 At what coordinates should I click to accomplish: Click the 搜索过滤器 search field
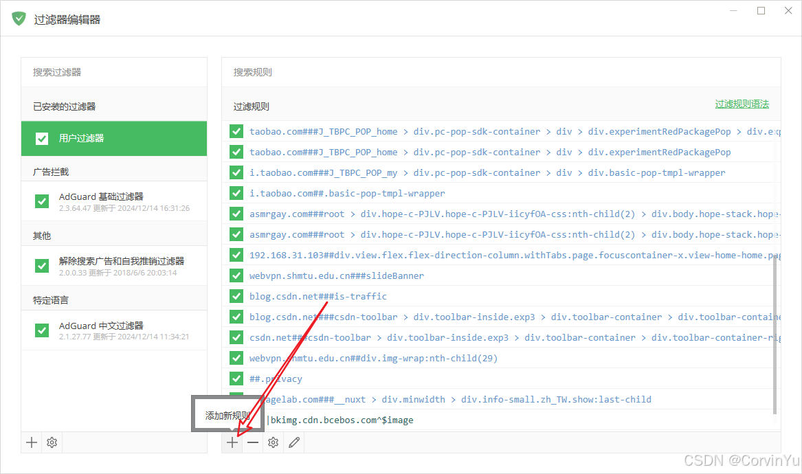coord(114,72)
